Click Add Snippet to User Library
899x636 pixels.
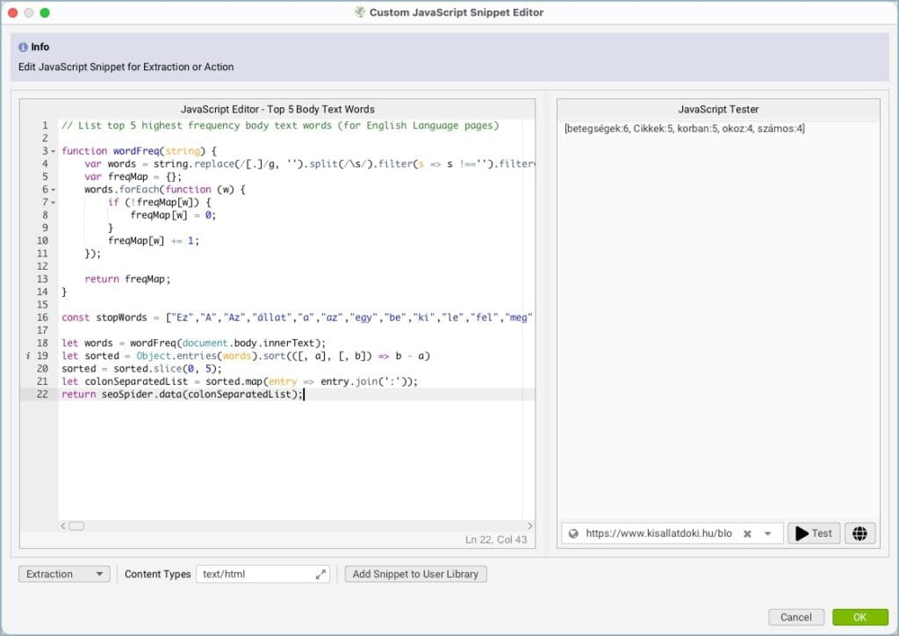coord(415,575)
